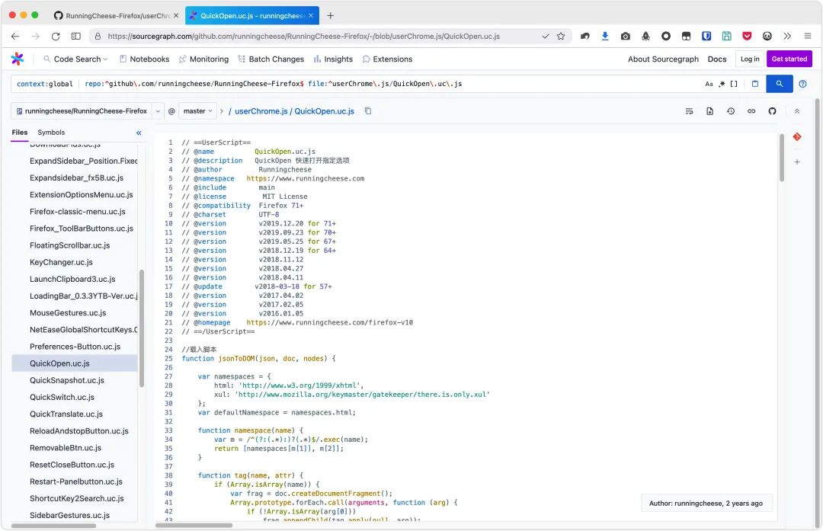Open the Firefox downloads panel

coord(605,37)
